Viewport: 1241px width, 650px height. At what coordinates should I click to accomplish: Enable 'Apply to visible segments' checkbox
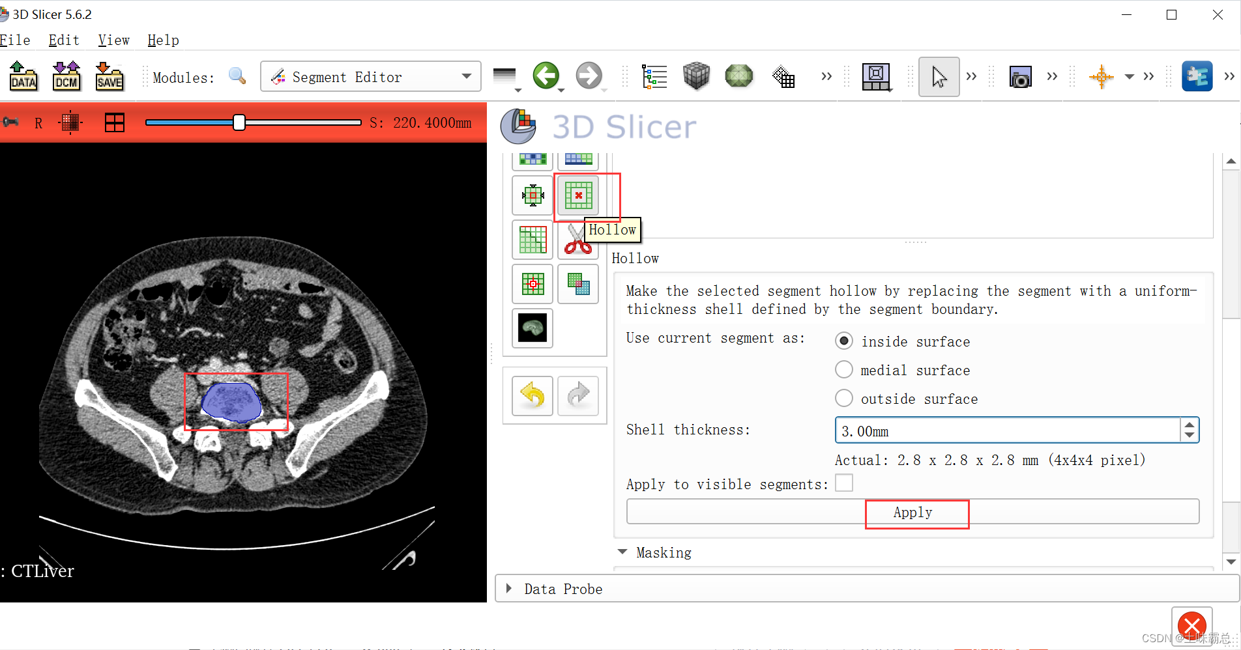click(844, 483)
